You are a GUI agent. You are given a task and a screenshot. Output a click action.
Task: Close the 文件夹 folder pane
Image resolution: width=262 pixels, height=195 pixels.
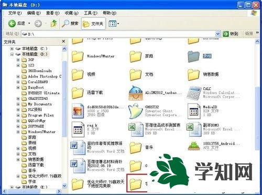click(x=63, y=42)
